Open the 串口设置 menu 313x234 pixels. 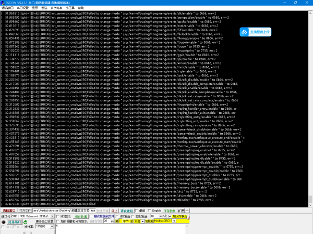(21, 9)
